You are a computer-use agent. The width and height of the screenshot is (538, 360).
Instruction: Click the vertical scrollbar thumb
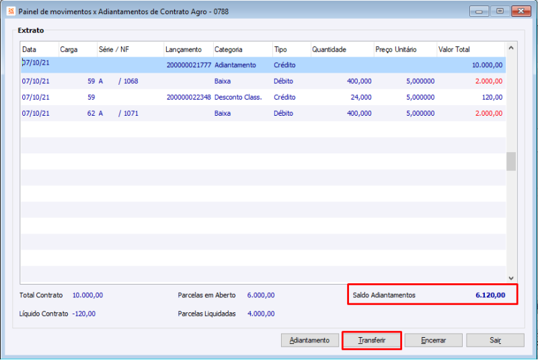tap(511, 161)
